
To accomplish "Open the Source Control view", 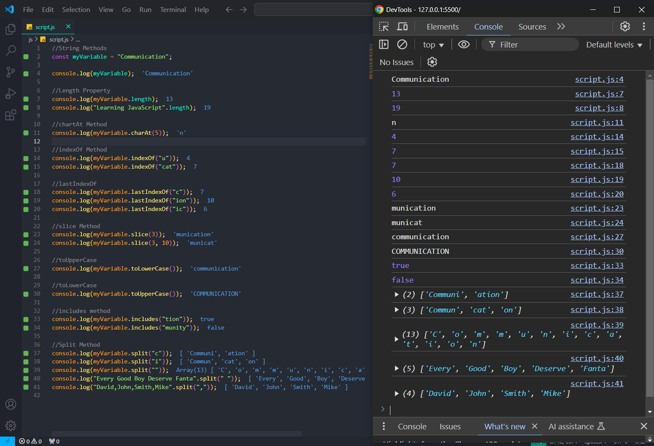I will tap(10, 72).
